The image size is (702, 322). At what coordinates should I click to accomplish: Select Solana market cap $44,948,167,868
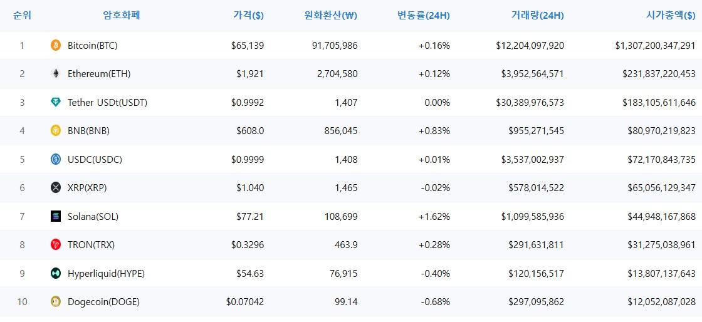coord(662,217)
